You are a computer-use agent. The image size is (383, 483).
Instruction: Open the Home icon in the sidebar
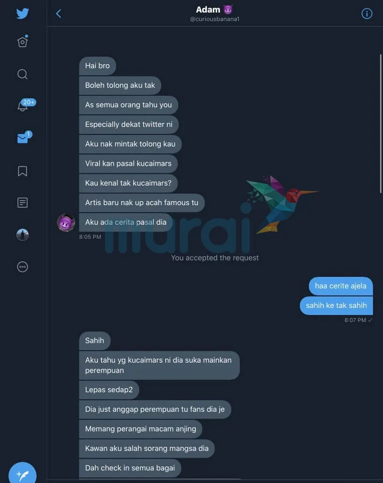[23, 42]
